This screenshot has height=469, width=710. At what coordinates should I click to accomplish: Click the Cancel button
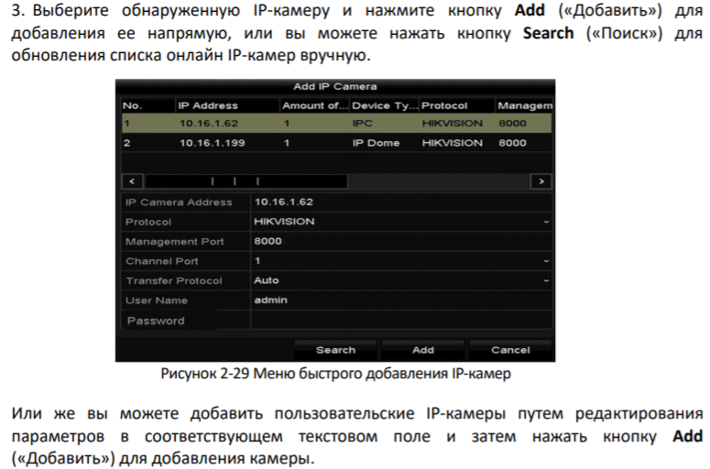click(x=510, y=350)
